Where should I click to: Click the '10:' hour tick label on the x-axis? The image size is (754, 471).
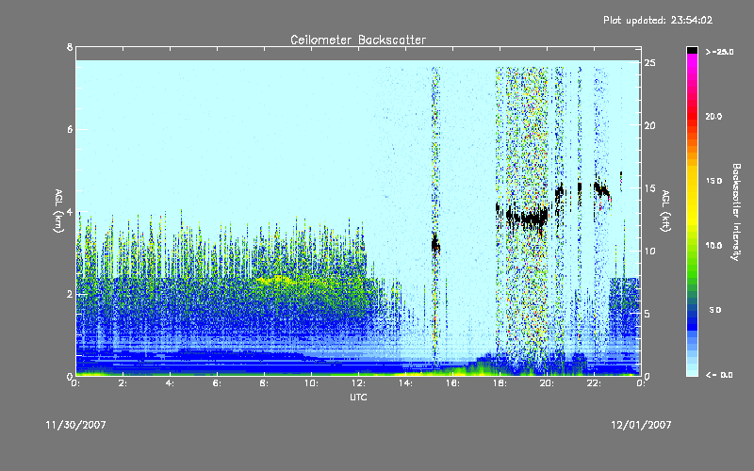311,383
